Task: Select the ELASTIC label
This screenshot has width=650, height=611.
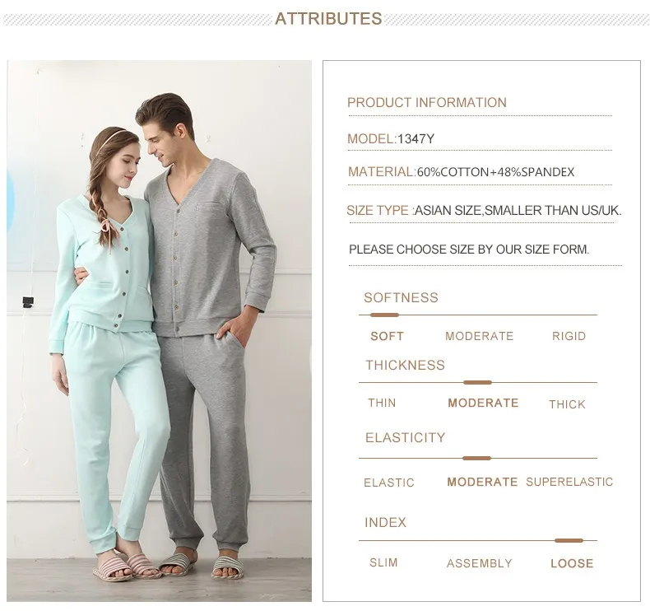Action: [x=389, y=483]
